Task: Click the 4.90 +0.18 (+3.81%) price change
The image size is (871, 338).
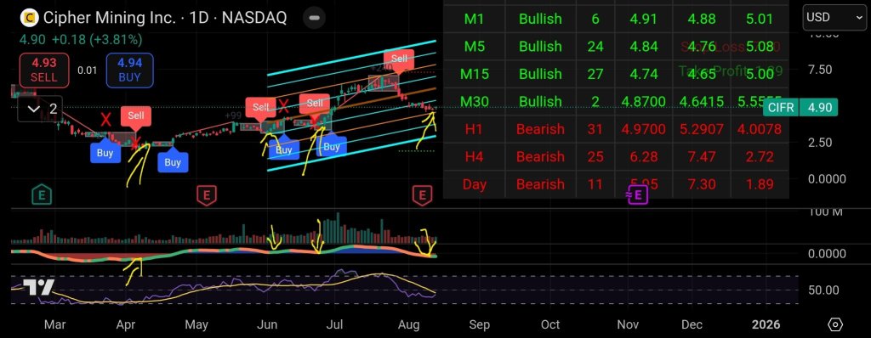Action: [81, 40]
